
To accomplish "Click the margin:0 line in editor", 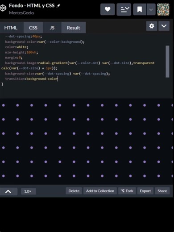I will (14, 58).
